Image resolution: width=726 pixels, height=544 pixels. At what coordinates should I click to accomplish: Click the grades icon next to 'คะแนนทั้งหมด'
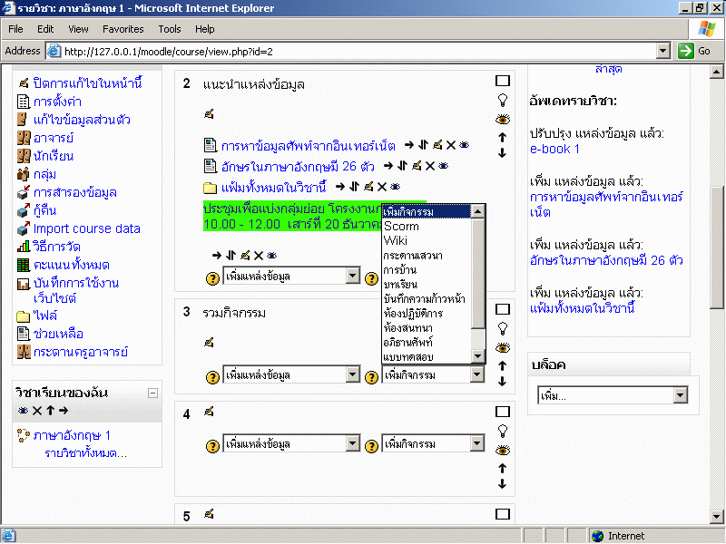[24, 265]
